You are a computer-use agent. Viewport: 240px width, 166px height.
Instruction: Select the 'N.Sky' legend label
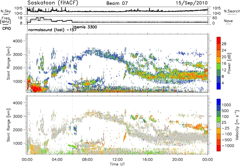pyautogui.click(x=6, y=11)
